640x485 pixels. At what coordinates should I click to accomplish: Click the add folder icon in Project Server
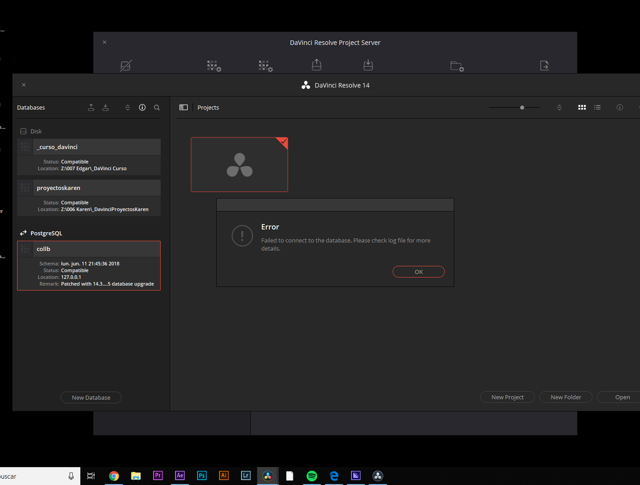457,66
